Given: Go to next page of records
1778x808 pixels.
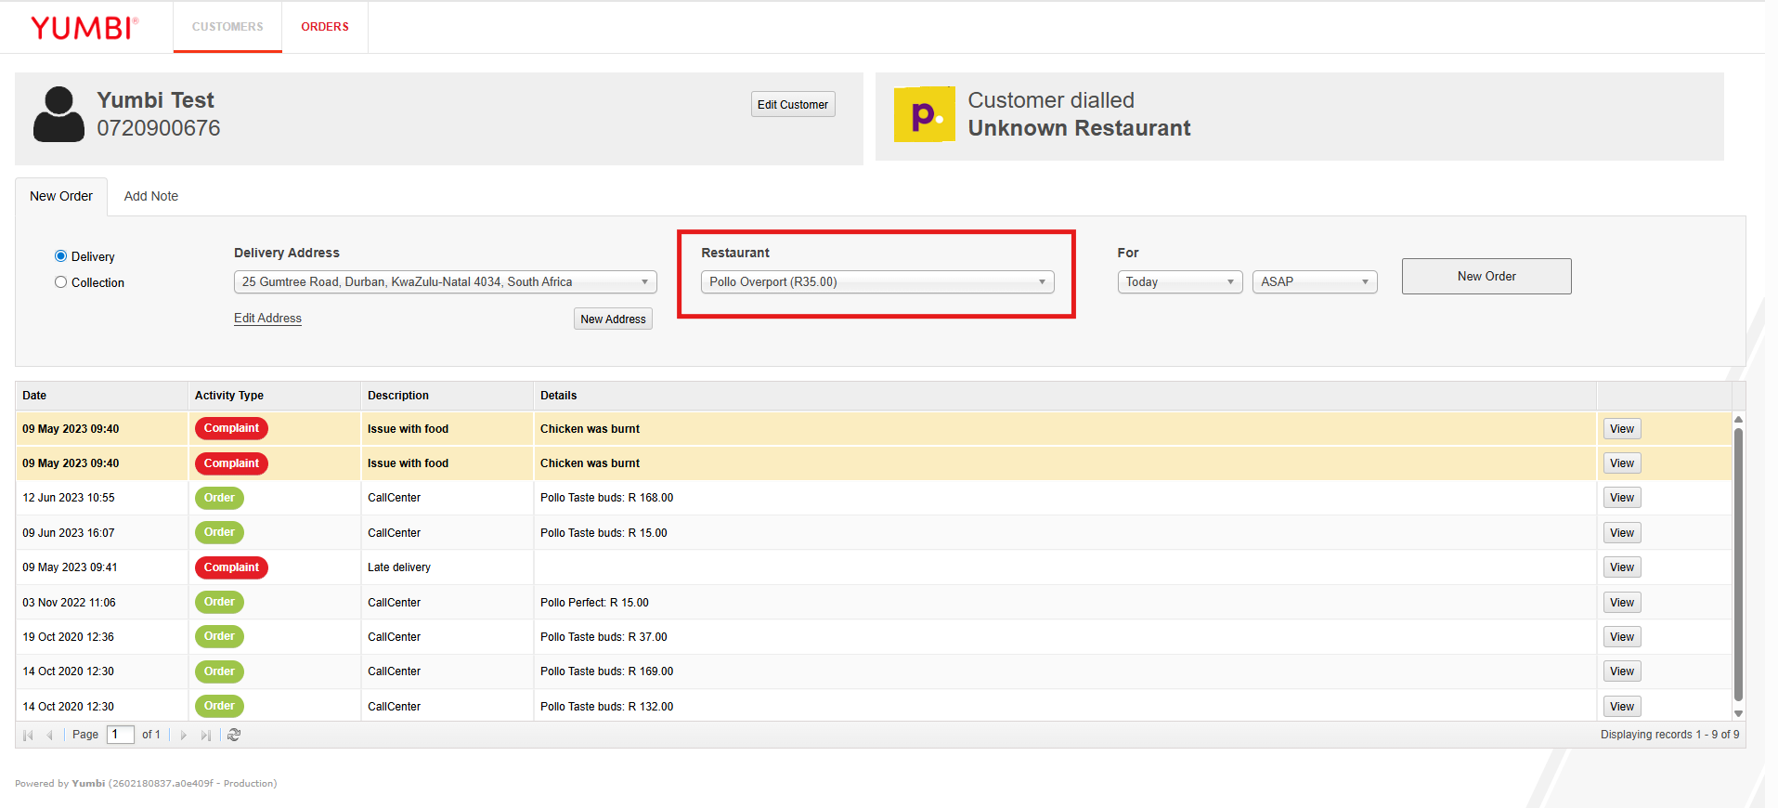Looking at the screenshot, I should click(184, 735).
